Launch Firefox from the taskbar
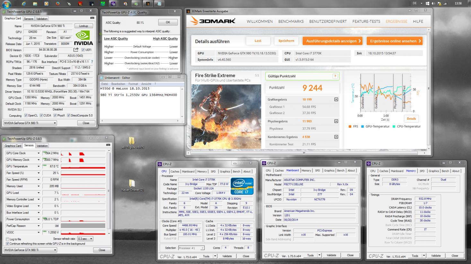This screenshot has width=471, height=264. (x=57, y=4)
